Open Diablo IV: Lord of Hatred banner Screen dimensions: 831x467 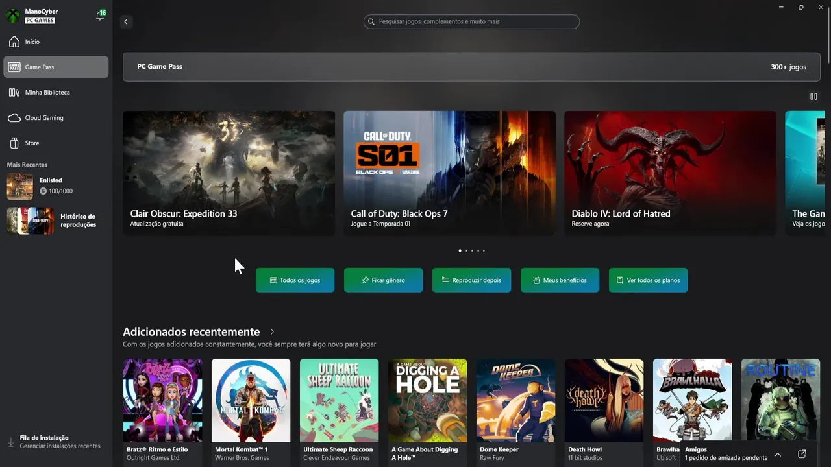(670, 173)
